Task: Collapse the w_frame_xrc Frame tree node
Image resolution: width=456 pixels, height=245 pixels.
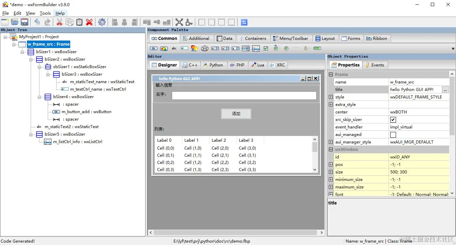Action: 14,44
